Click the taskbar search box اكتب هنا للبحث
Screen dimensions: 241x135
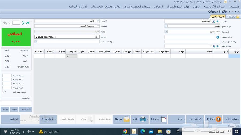[x=207, y=132]
